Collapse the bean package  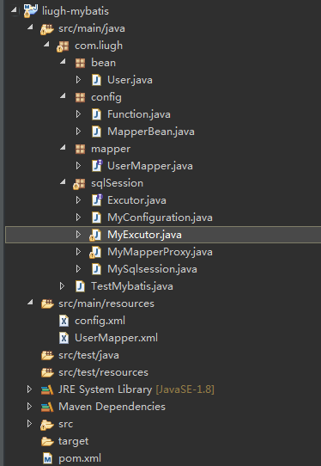(63, 62)
